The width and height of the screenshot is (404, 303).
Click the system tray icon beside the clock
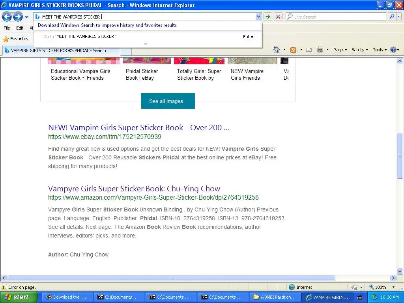[374, 297]
